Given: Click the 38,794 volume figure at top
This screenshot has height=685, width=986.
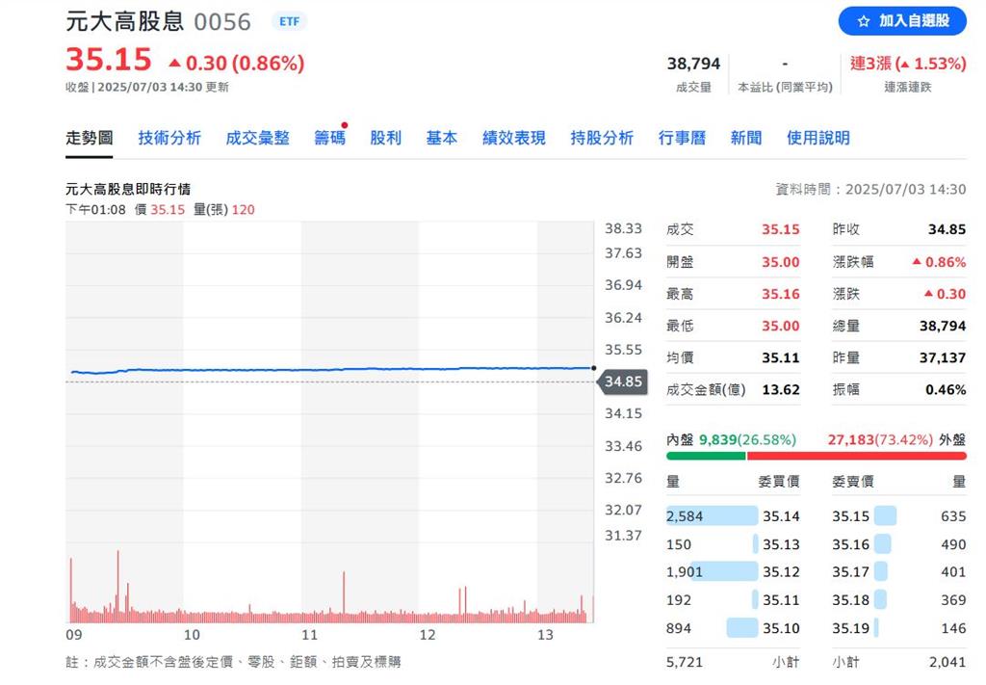Looking at the screenshot, I should [693, 64].
